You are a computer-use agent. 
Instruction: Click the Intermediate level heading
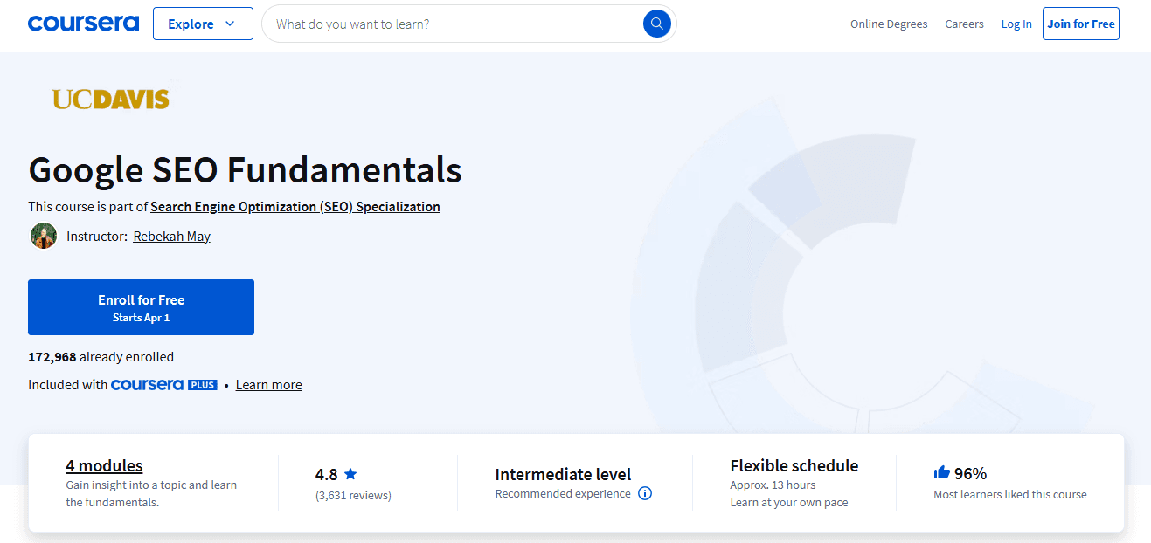pyautogui.click(x=563, y=475)
